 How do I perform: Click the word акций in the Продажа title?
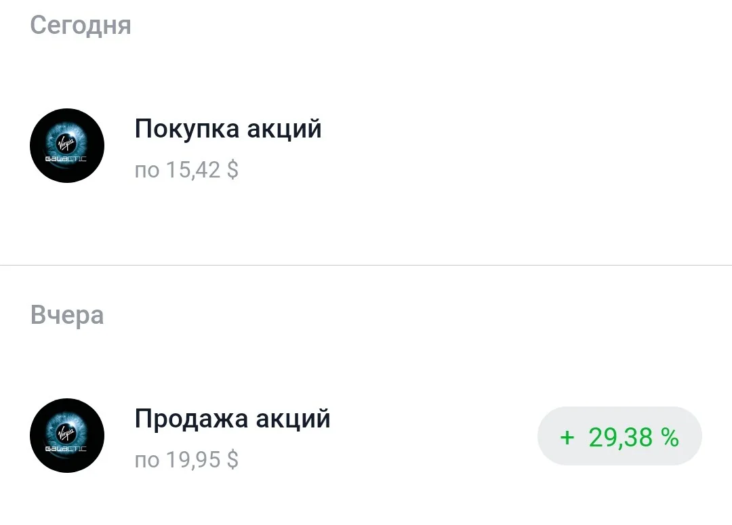click(x=293, y=419)
